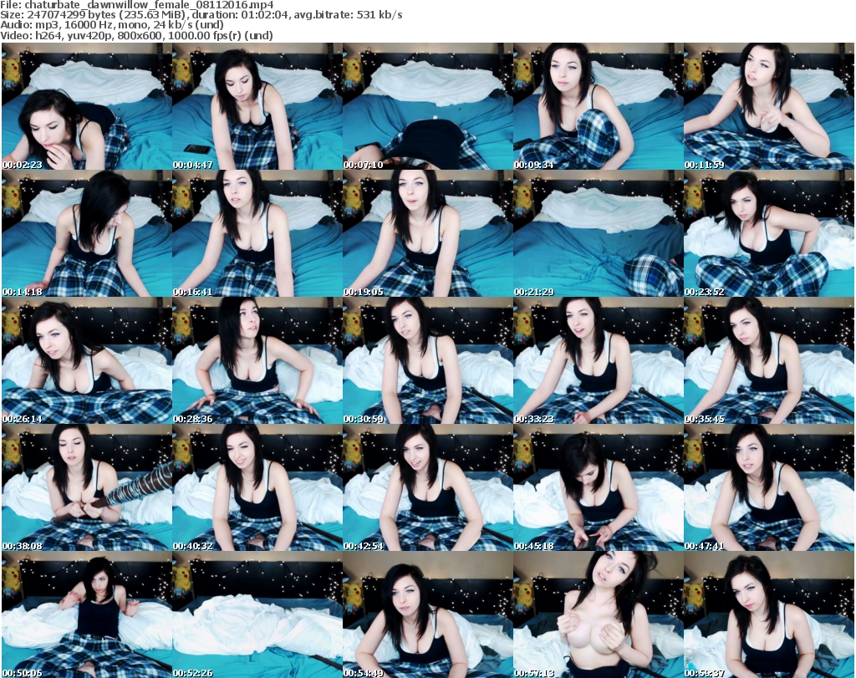The image size is (856, 678).
Task: Pick the 00:16:41 thumbnail
Action: point(257,233)
